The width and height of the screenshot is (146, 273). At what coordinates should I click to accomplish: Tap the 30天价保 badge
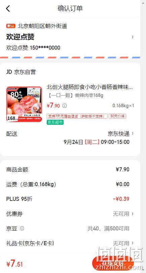coord(117,116)
